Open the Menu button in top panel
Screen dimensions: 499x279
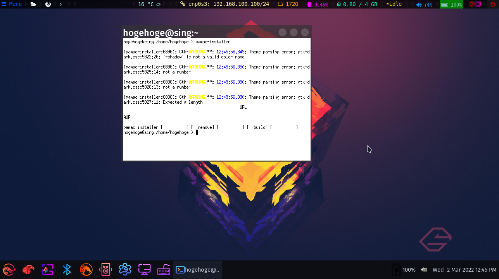[x=12, y=4]
